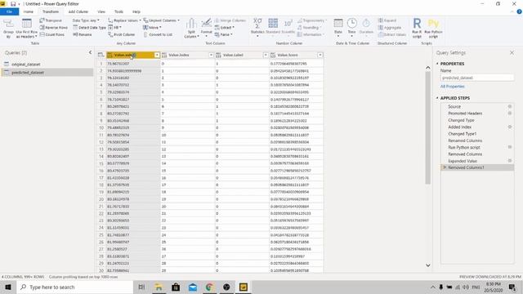Open the Date dropdown

(x=338, y=27)
